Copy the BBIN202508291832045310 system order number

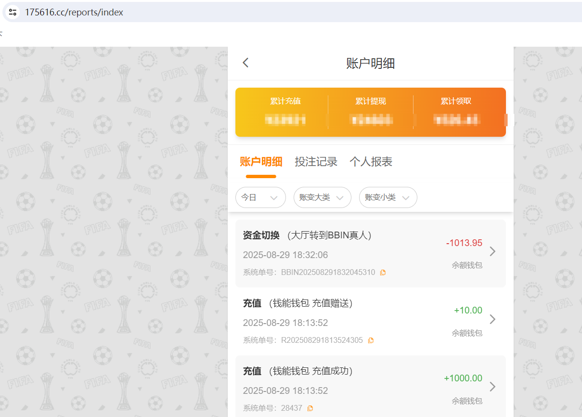383,272
